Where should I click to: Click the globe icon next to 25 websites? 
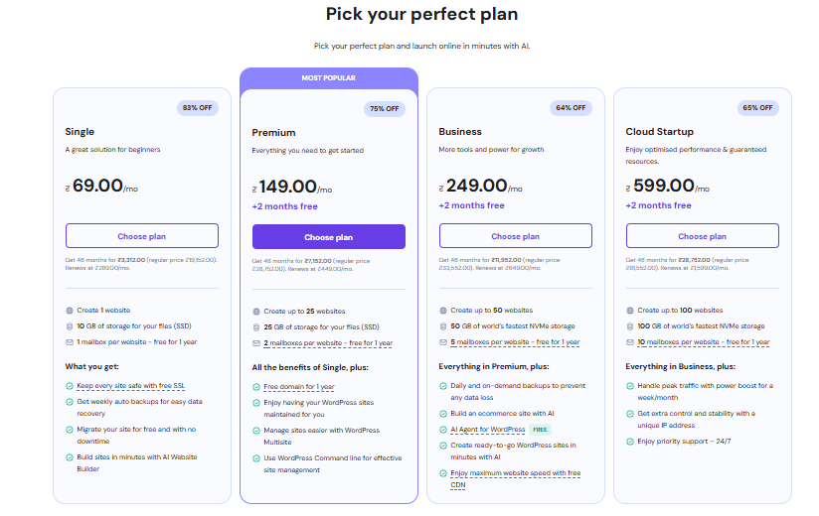256,311
